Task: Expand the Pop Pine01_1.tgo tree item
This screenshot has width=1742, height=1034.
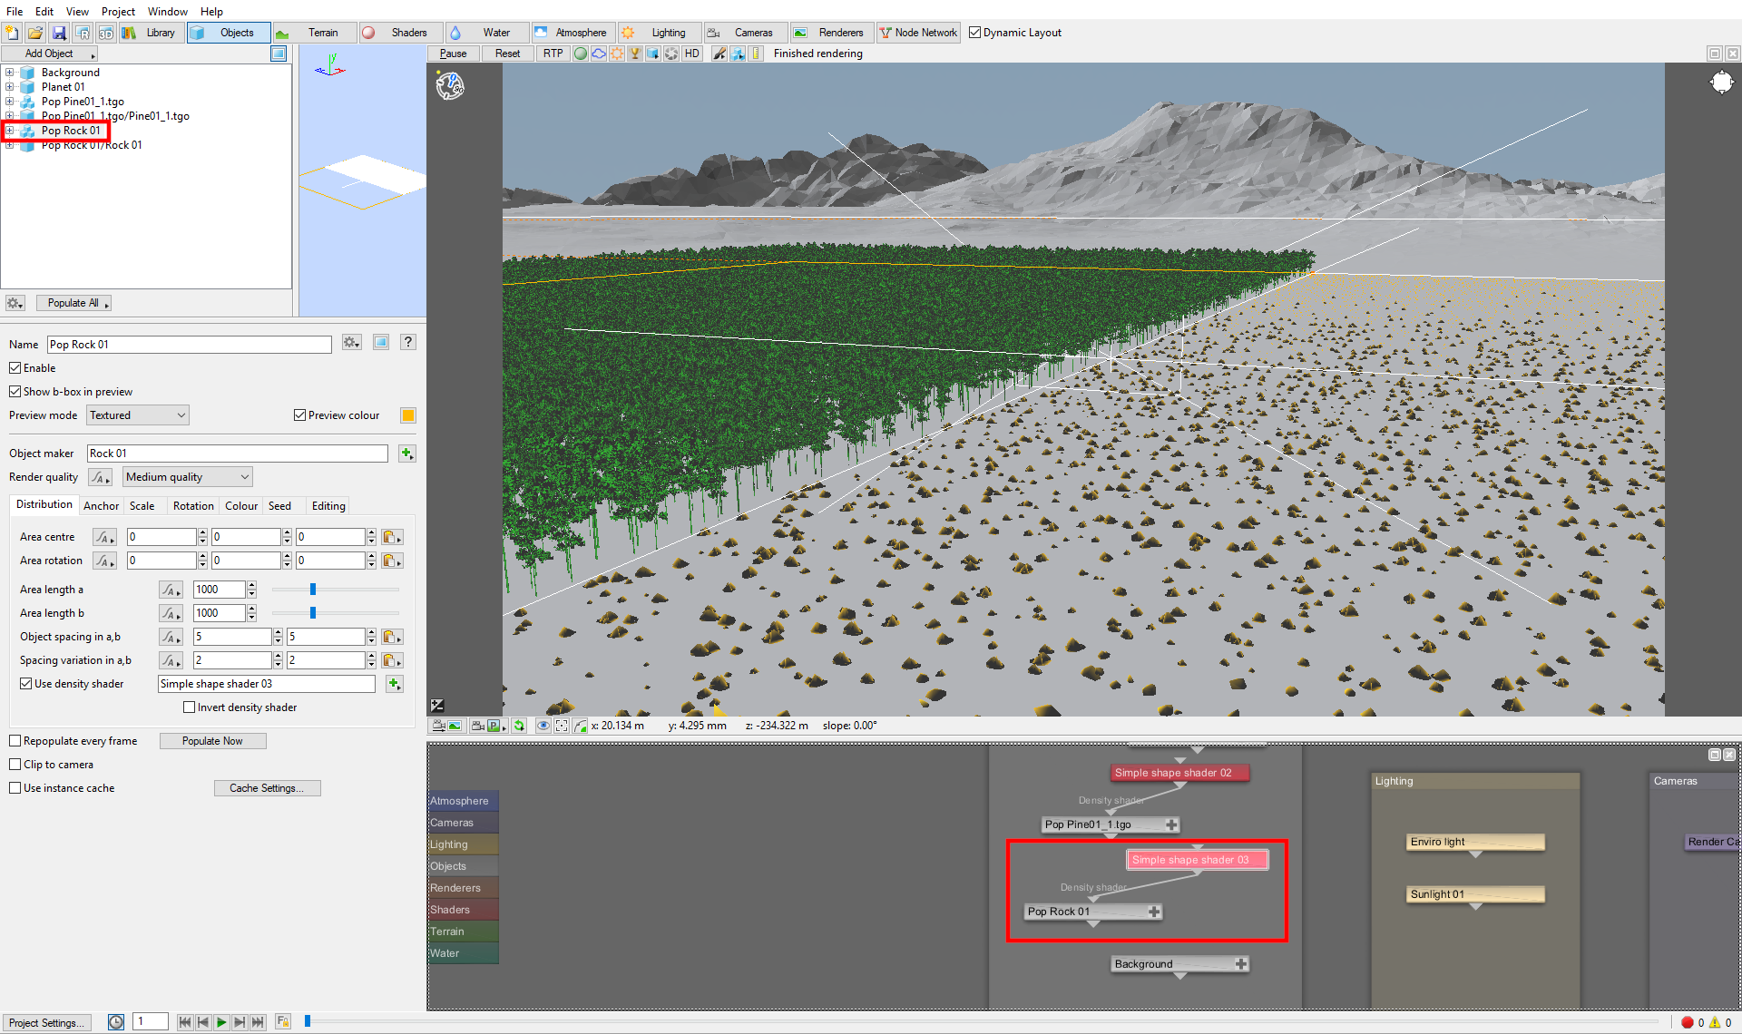Action: (9, 102)
